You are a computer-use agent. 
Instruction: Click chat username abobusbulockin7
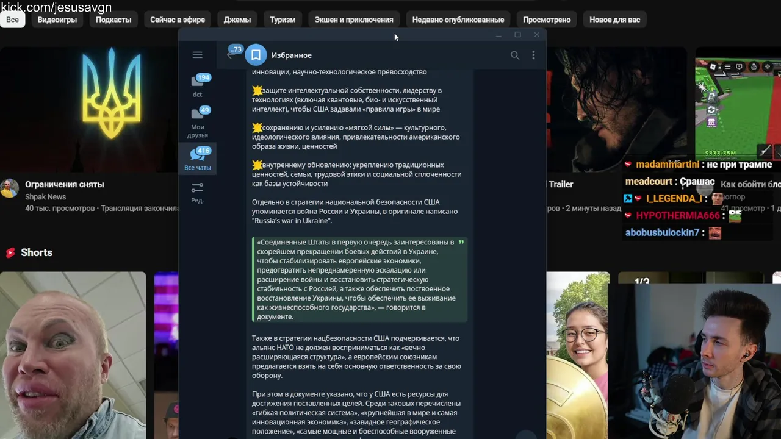pos(662,232)
